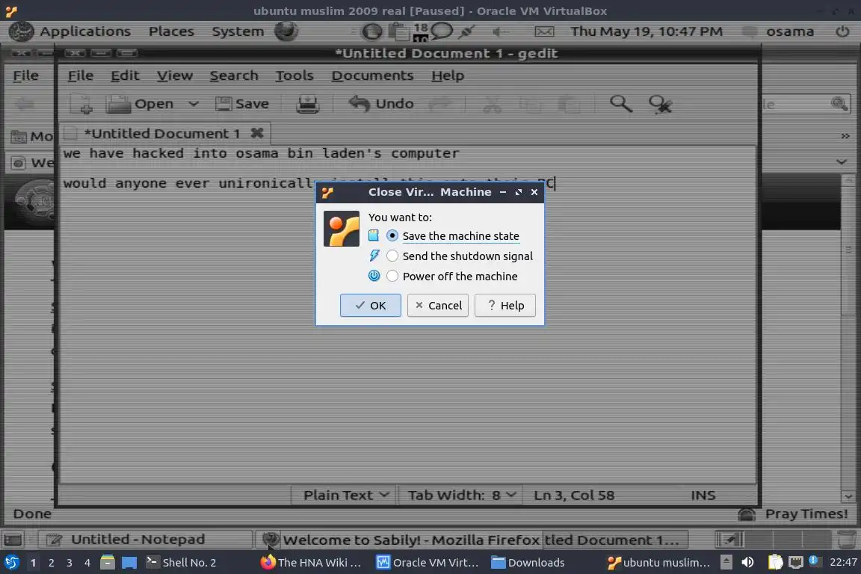Click the guest clock Thu May 19
The image size is (861, 574).
coord(646,31)
